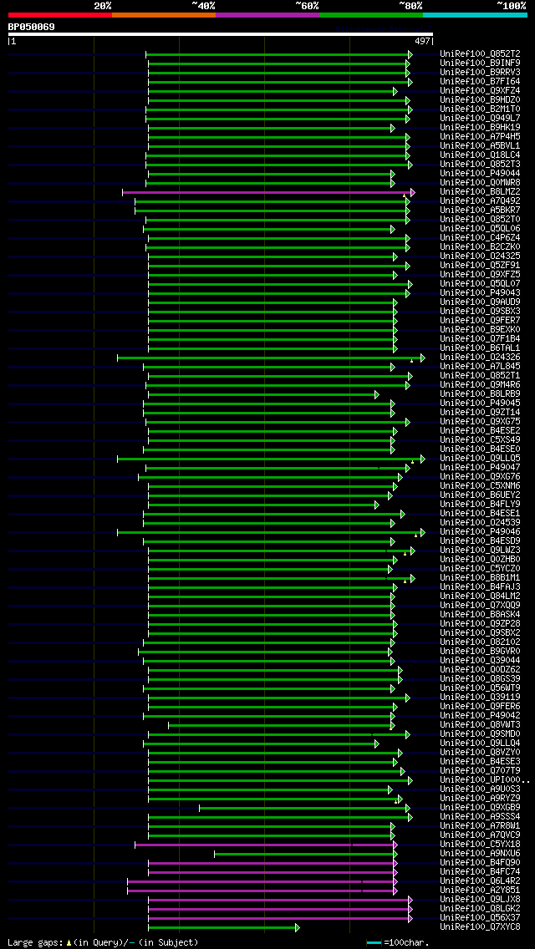Click the red 20% identity legend segment

(60, 14)
